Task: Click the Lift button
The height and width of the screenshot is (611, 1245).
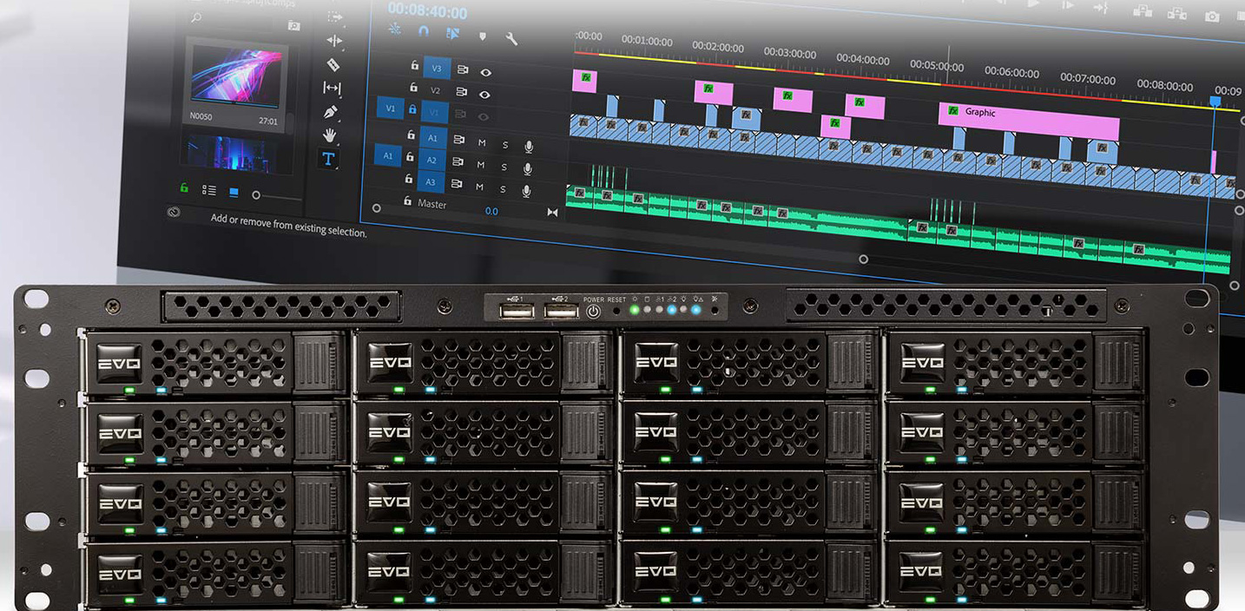Action: tap(1143, 11)
